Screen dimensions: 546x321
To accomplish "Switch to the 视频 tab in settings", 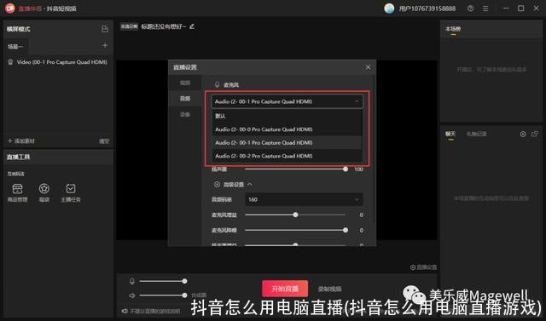I will coord(185,83).
